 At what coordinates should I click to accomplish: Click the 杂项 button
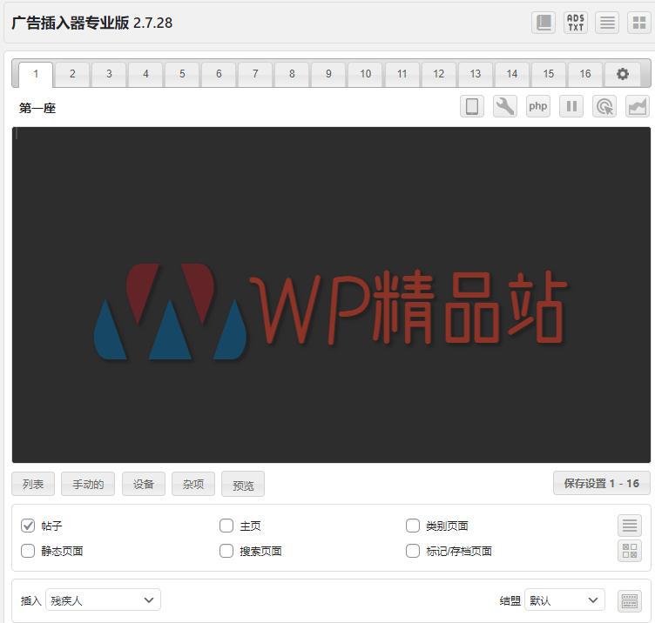point(193,484)
